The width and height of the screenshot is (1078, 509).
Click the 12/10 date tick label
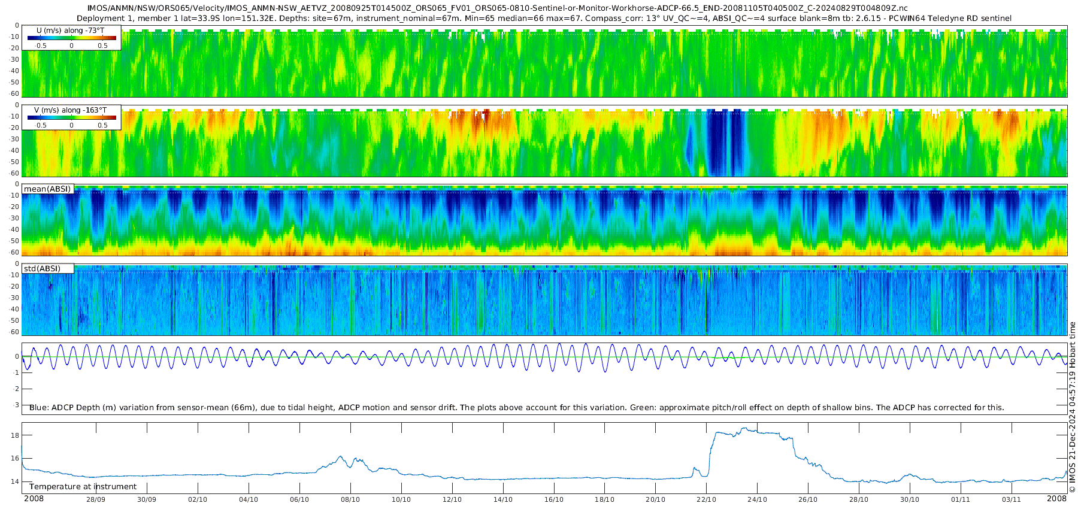(452, 499)
